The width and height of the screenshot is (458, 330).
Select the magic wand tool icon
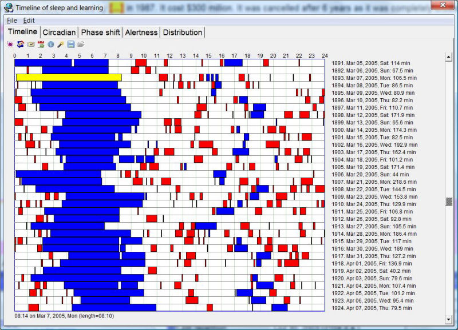pyautogui.click(x=60, y=44)
